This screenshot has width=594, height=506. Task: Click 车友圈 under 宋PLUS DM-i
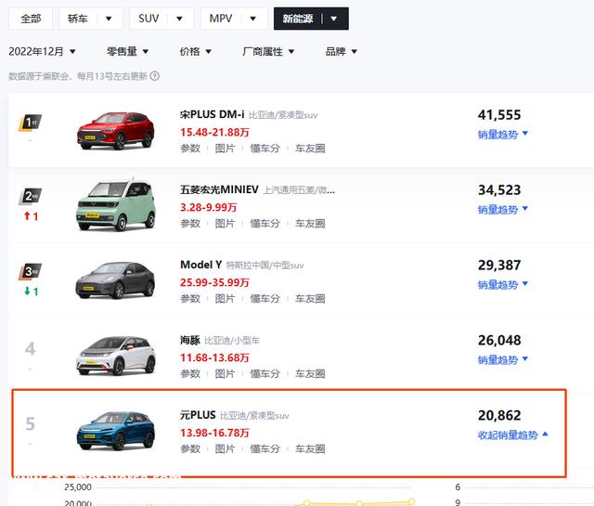310,149
